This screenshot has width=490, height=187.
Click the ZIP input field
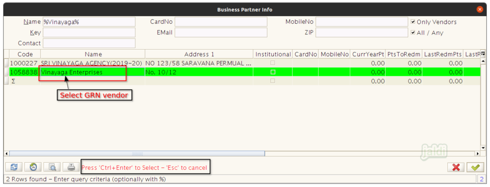point(362,32)
